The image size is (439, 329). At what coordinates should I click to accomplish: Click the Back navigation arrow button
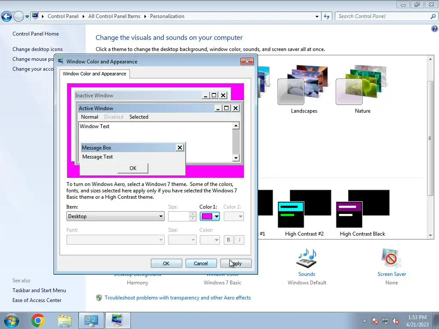click(7, 17)
